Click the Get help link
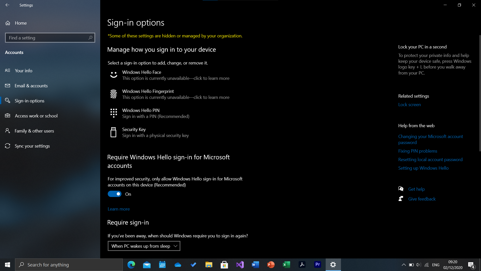Viewport: 481px width, 271px height. [x=416, y=189]
